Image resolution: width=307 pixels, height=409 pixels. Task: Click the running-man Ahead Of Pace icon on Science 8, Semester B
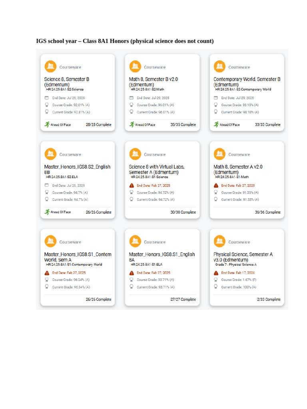(47, 125)
